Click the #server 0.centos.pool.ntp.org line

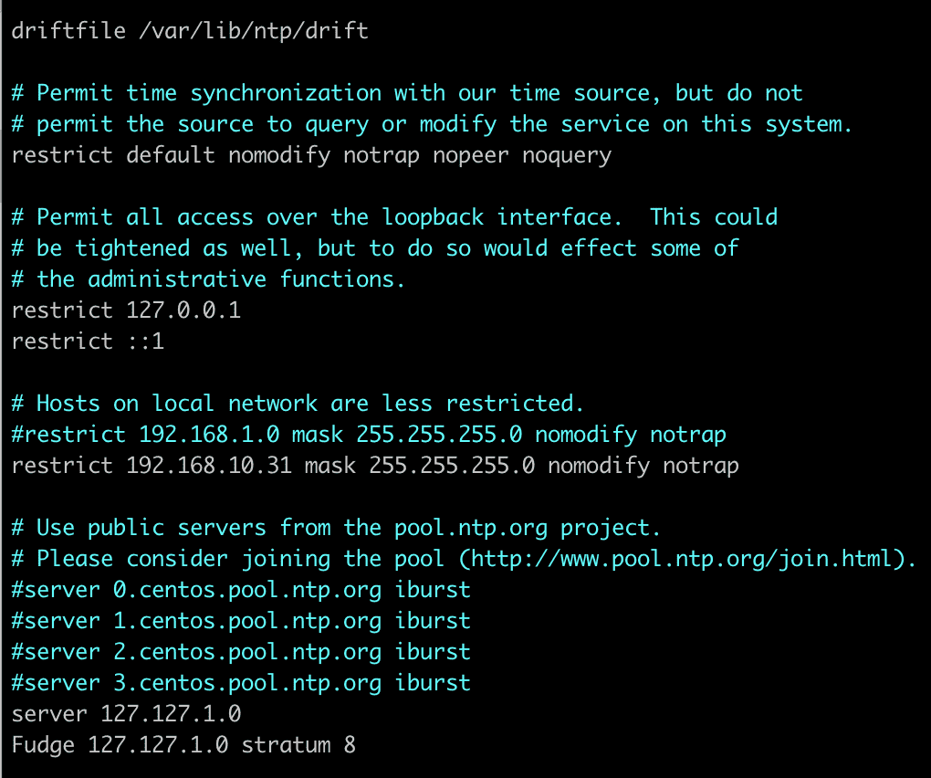coord(241,590)
